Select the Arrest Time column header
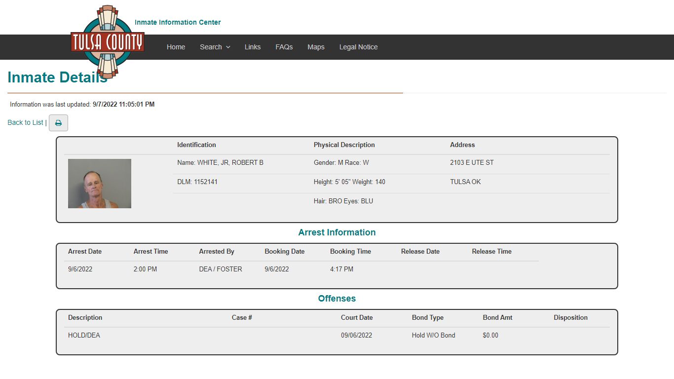Screen dimensions: 674x379 [151, 251]
